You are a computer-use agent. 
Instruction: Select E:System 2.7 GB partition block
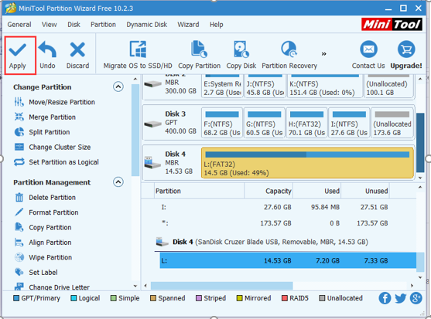click(x=222, y=86)
